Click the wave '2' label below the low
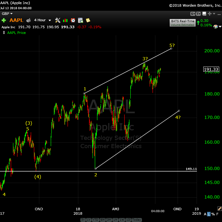 pyautogui.click(x=96, y=175)
